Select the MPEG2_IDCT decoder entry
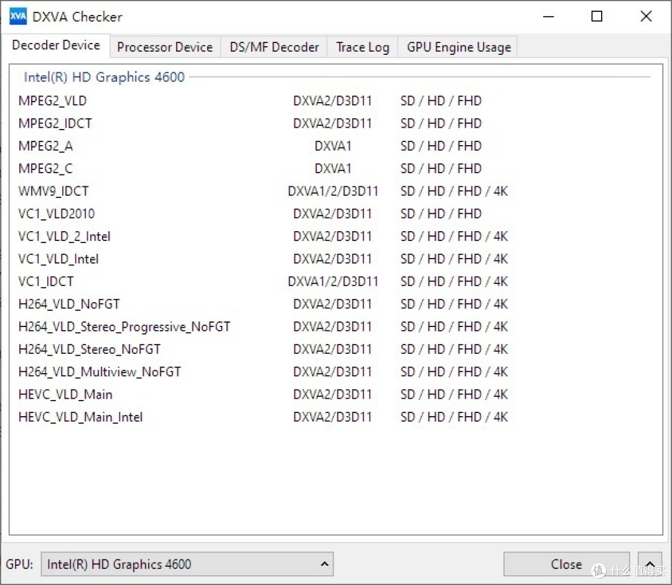672x585 pixels. 55,123
